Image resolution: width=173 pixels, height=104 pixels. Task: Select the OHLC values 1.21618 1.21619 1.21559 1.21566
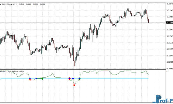point(31,4)
